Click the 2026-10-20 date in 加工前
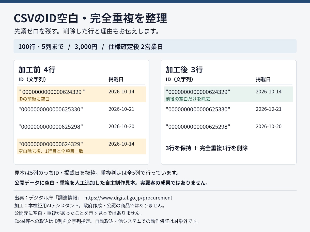The image size is (310, 232). [x=121, y=126]
